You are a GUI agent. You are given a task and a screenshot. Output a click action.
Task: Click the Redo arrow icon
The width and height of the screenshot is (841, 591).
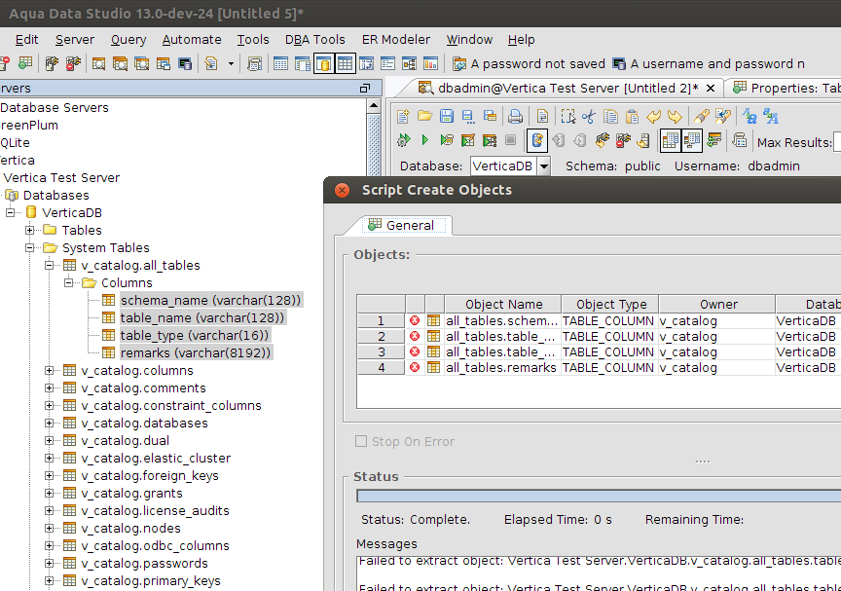click(674, 116)
